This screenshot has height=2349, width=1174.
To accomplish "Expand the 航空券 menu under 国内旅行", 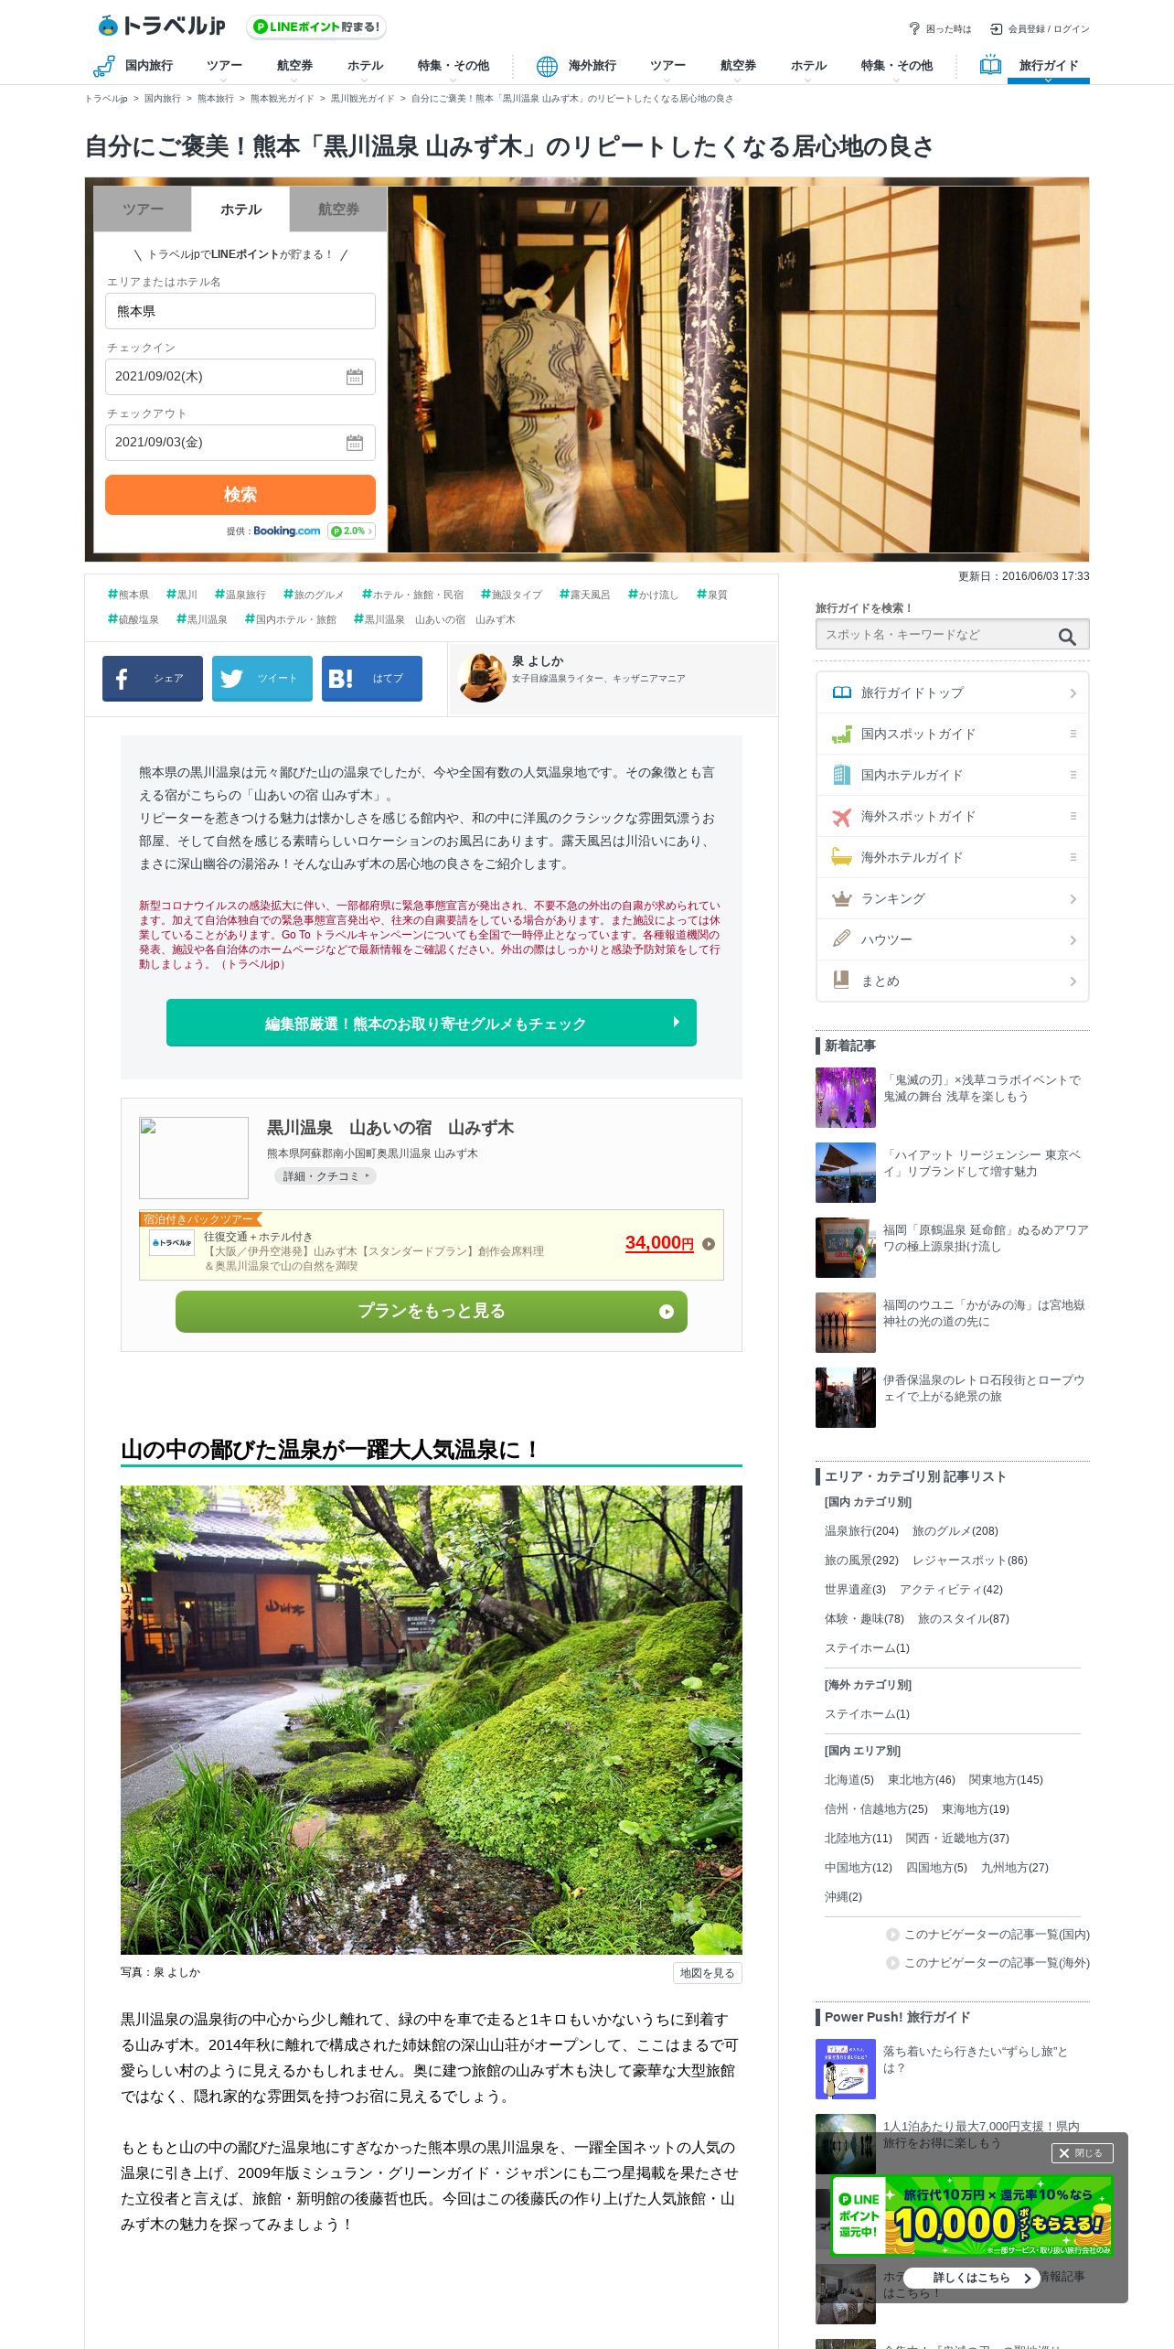I will (294, 66).
